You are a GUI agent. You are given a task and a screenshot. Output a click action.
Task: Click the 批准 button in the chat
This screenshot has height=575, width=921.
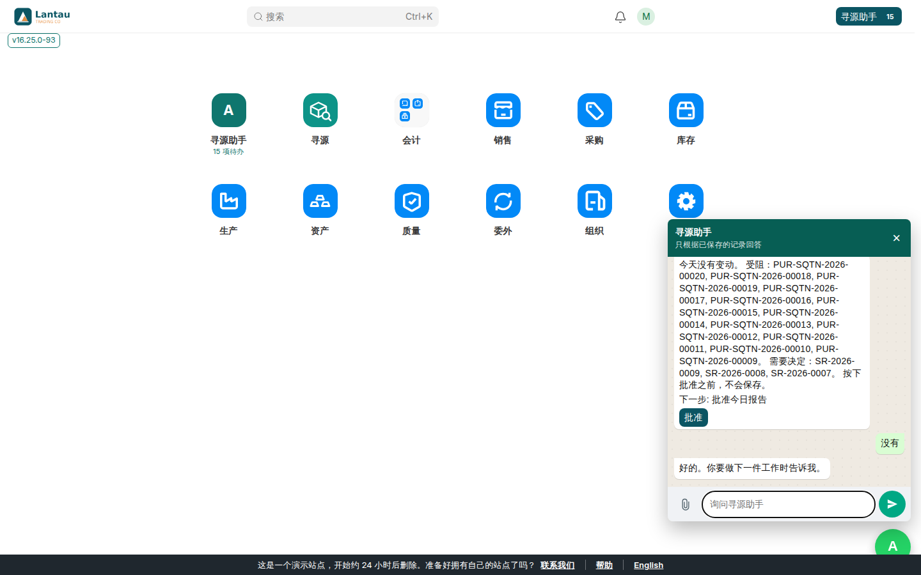[693, 418]
